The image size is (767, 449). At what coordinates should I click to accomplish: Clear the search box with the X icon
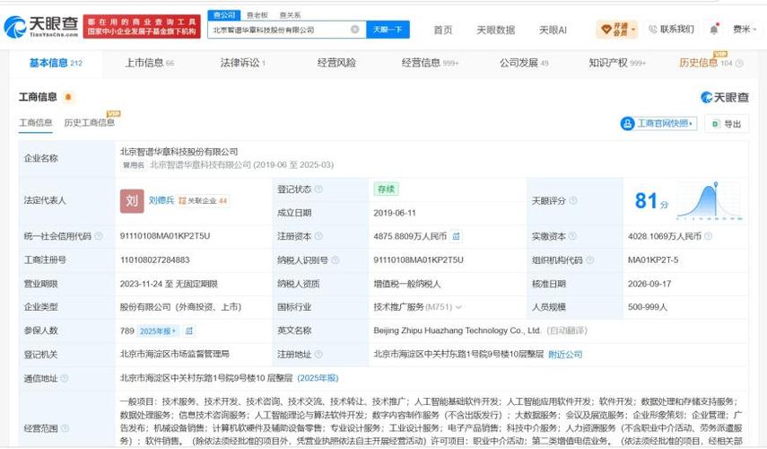click(355, 30)
